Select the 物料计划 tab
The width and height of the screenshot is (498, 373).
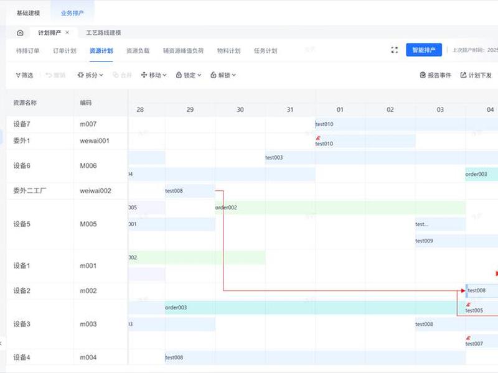pos(228,51)
